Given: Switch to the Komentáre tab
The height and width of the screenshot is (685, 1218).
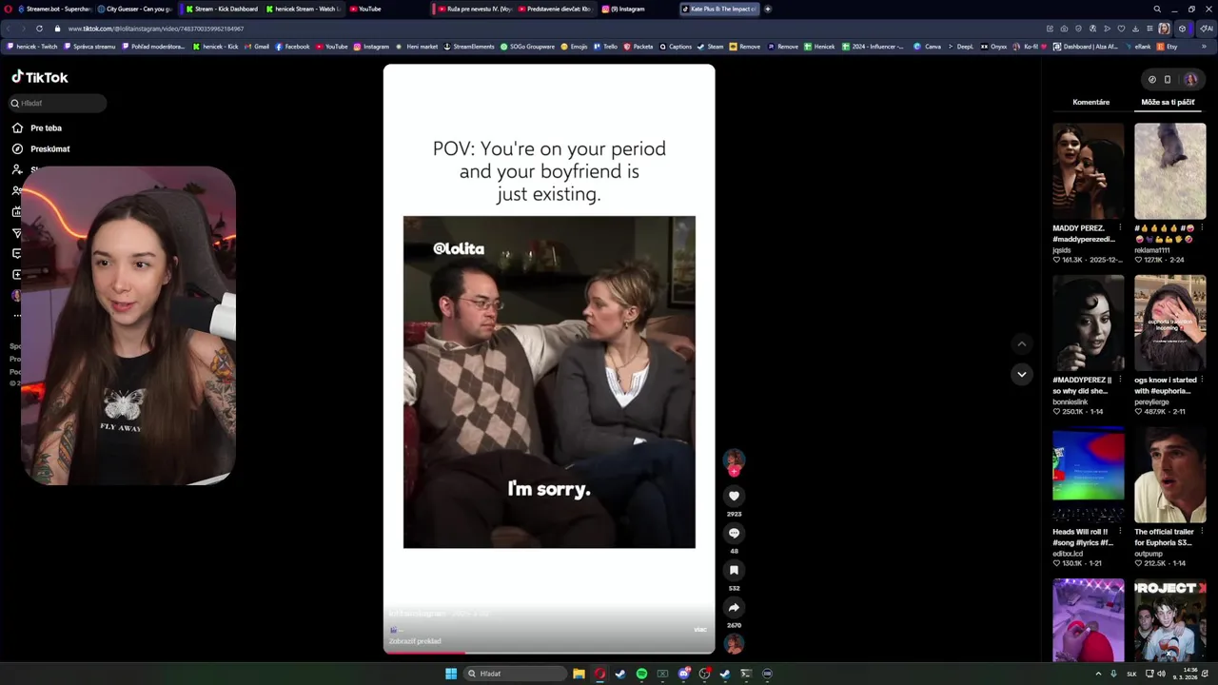Looking at the screenshot, I should click(x=1090, y=102).
